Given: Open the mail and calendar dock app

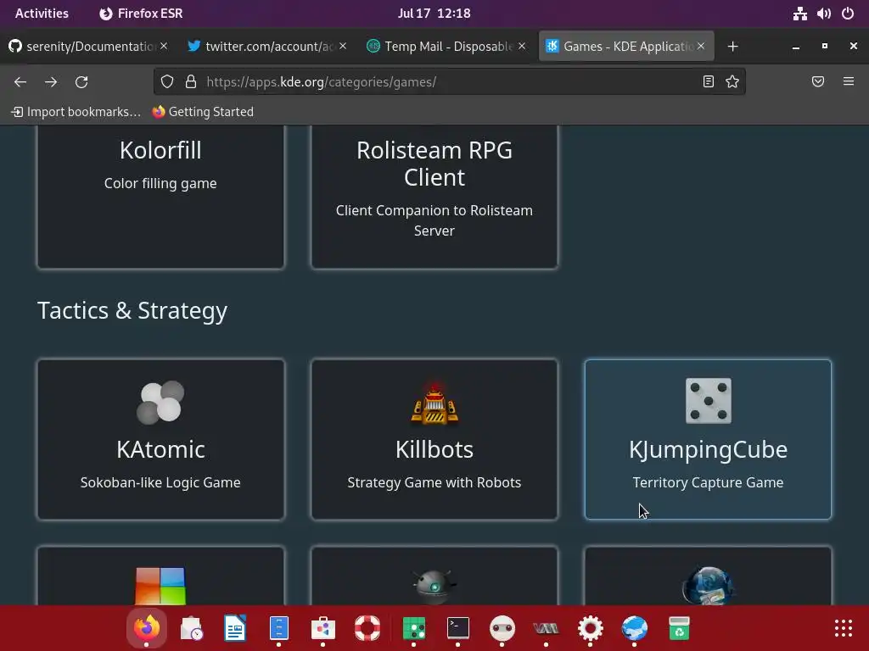Looking at the screenshot, I should [192, 628].
